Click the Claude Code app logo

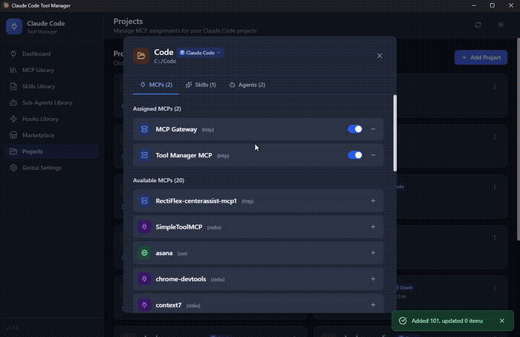pyautogui.click(x=14, y=27)
